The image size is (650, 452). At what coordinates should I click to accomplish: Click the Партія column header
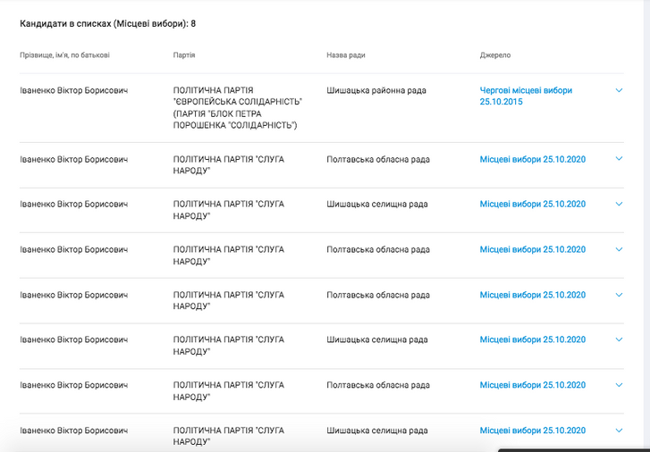184,55
